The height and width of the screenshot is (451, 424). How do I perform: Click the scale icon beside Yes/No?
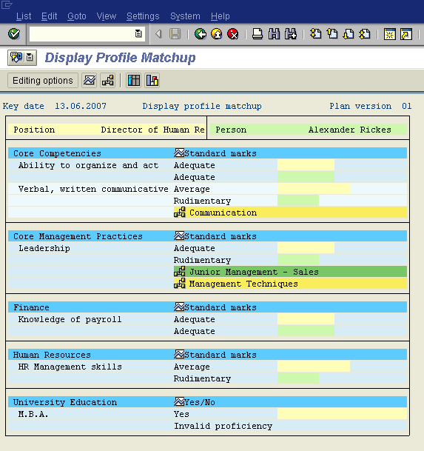point(179,402)
